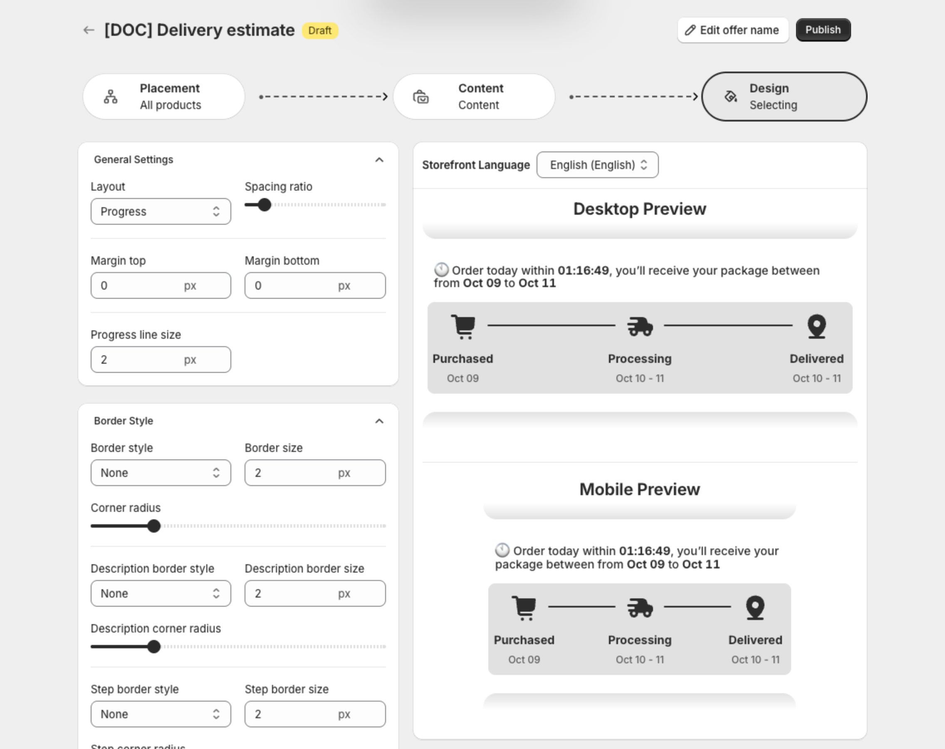945x749 pixels.
Task: Click the Spacing ratio slider handle
Action: (x=264, y=205)
